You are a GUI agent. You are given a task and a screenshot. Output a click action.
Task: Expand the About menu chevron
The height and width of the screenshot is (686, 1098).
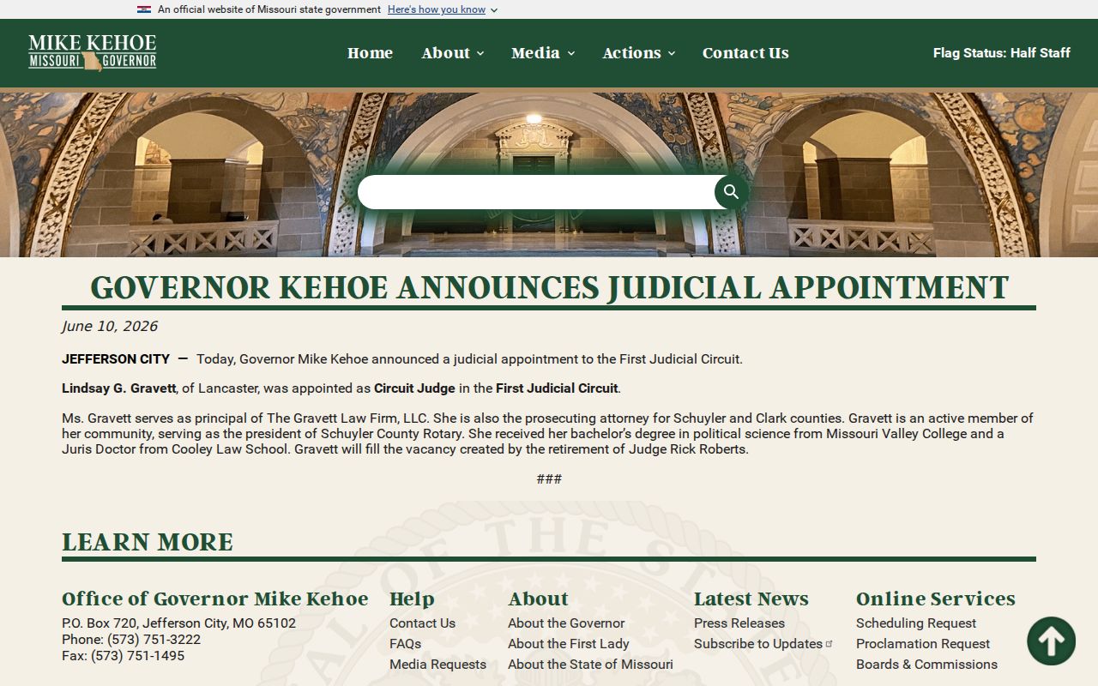(480, 53)
